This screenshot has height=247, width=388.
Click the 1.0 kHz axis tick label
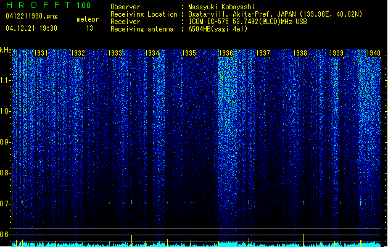[x=5, y=111]
